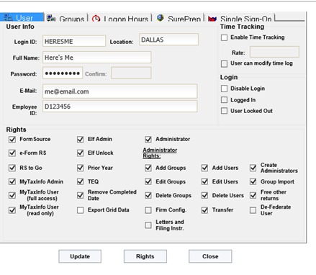Click the Groups tab icon

point(51,18)
